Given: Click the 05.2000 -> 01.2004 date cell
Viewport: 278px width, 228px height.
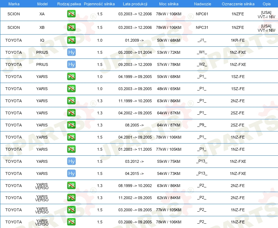Looking at the screenshot, I should (135, 52).
